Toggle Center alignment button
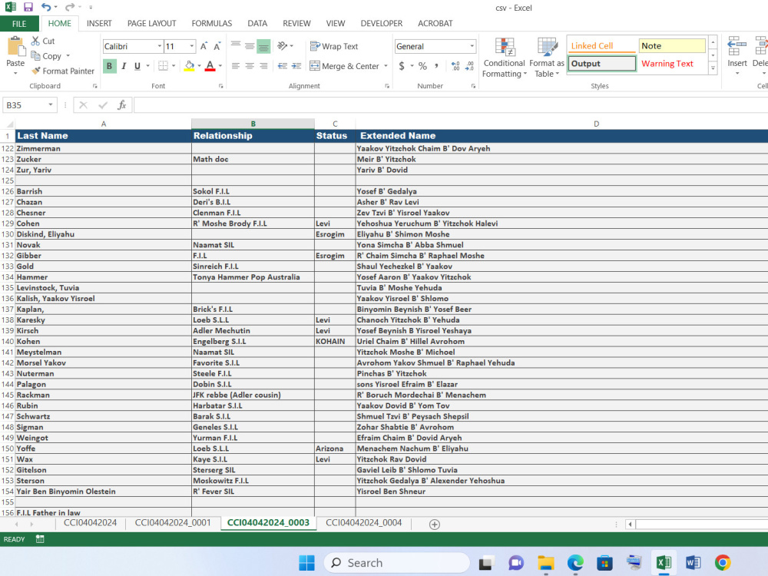 click(250, 65)
